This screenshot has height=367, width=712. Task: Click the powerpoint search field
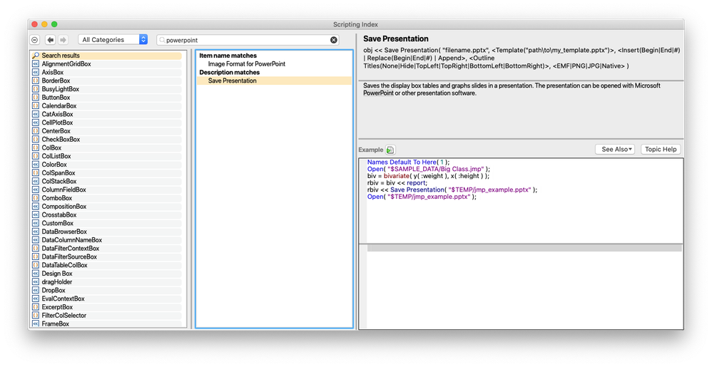[248, 40]
